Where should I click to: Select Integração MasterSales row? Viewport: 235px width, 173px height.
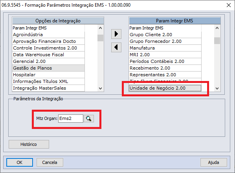tap(49, 88)
